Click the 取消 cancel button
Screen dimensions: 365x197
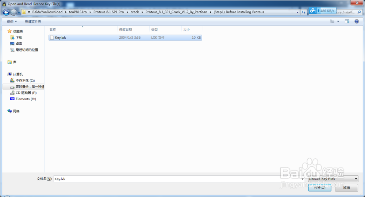coord(346,188)
